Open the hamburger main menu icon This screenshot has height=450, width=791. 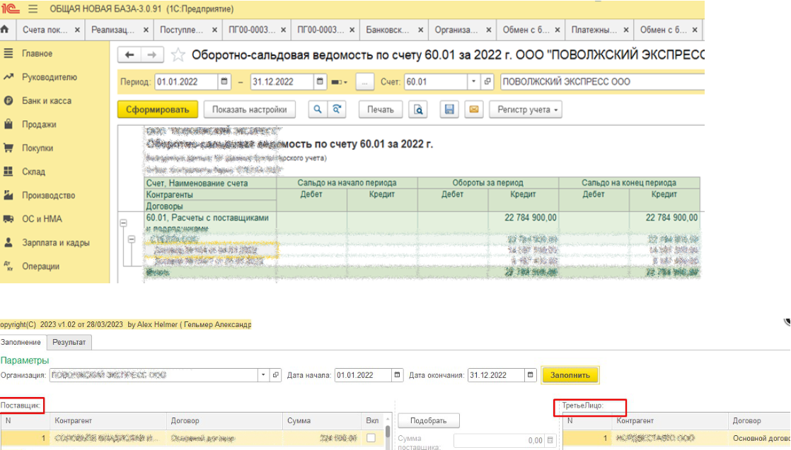33,9
